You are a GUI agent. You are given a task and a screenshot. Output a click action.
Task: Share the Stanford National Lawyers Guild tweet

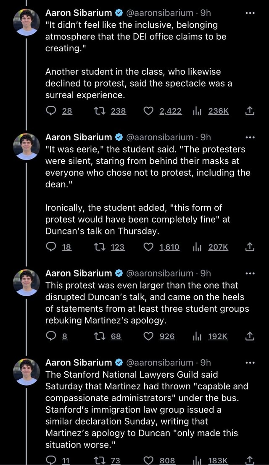pyautogui.click(x=249, y=460)
